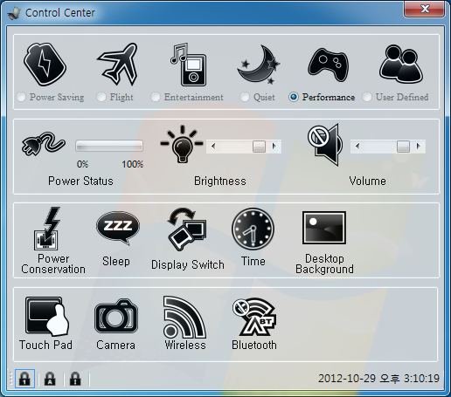This screenshot has width=451, height=397.
Task: Select the Flight radio button
Action: 101,97
